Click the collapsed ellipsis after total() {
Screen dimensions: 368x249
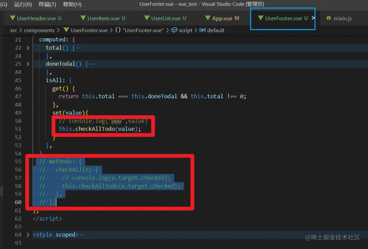coord(79,48)
